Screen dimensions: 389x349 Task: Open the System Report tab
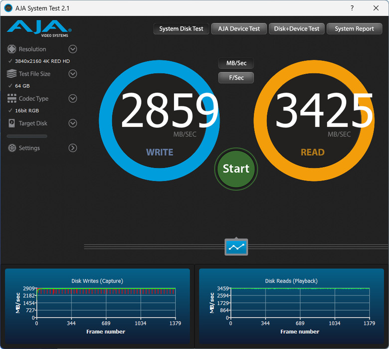354,29
